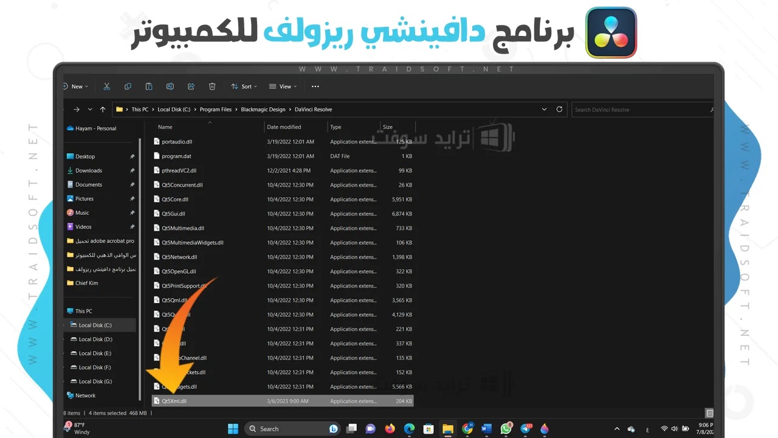This screenshot has height=438, width=778.
Task: Go up one folder with the up arrow
Action: (x=103, y=109)
